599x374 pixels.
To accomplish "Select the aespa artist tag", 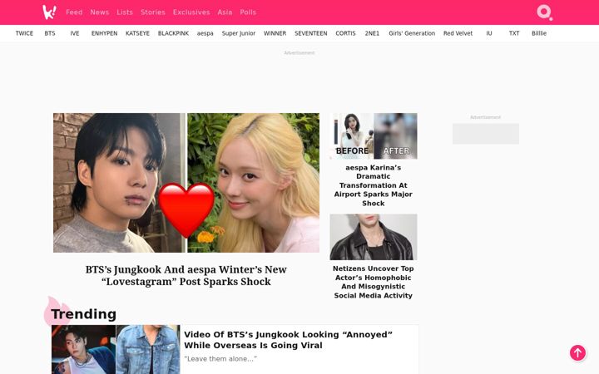I will pos(205,33).
